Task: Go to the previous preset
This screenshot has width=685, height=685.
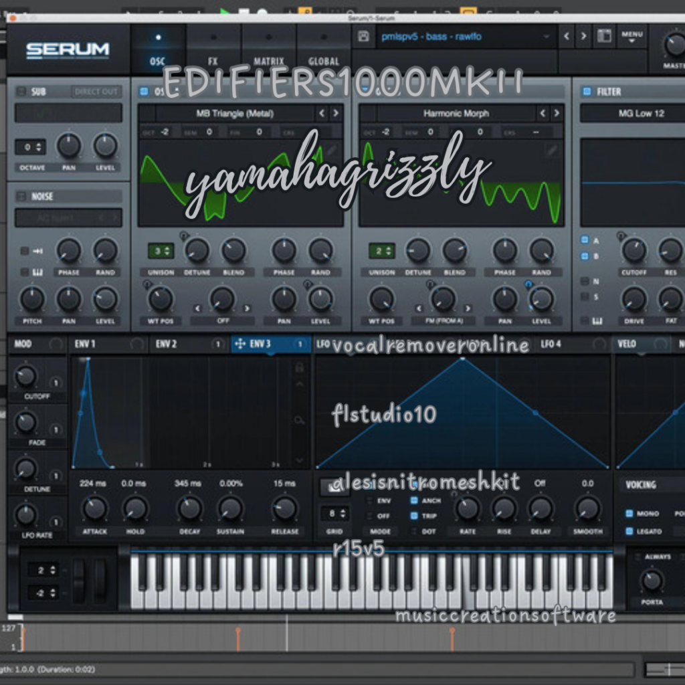Action: 567,36
